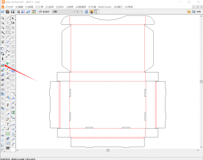Activate the Pan hand tool

tap(3, 37)
